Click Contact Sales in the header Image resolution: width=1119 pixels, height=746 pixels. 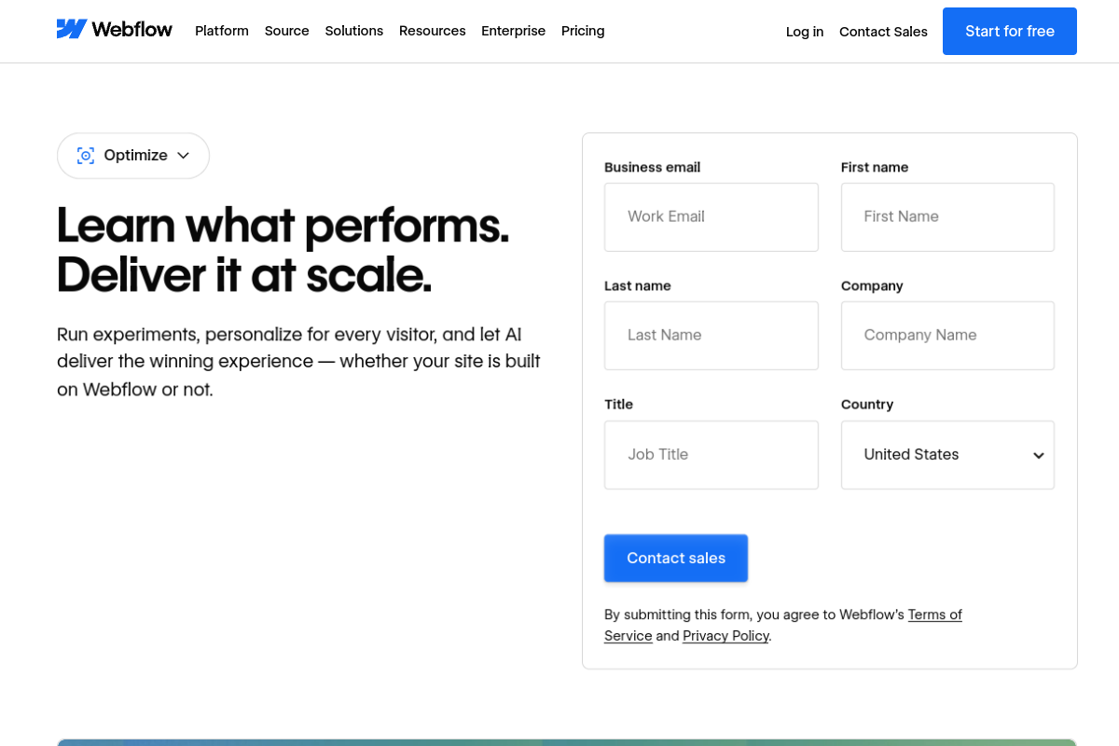pyautogui.click(x=883, y=32)
